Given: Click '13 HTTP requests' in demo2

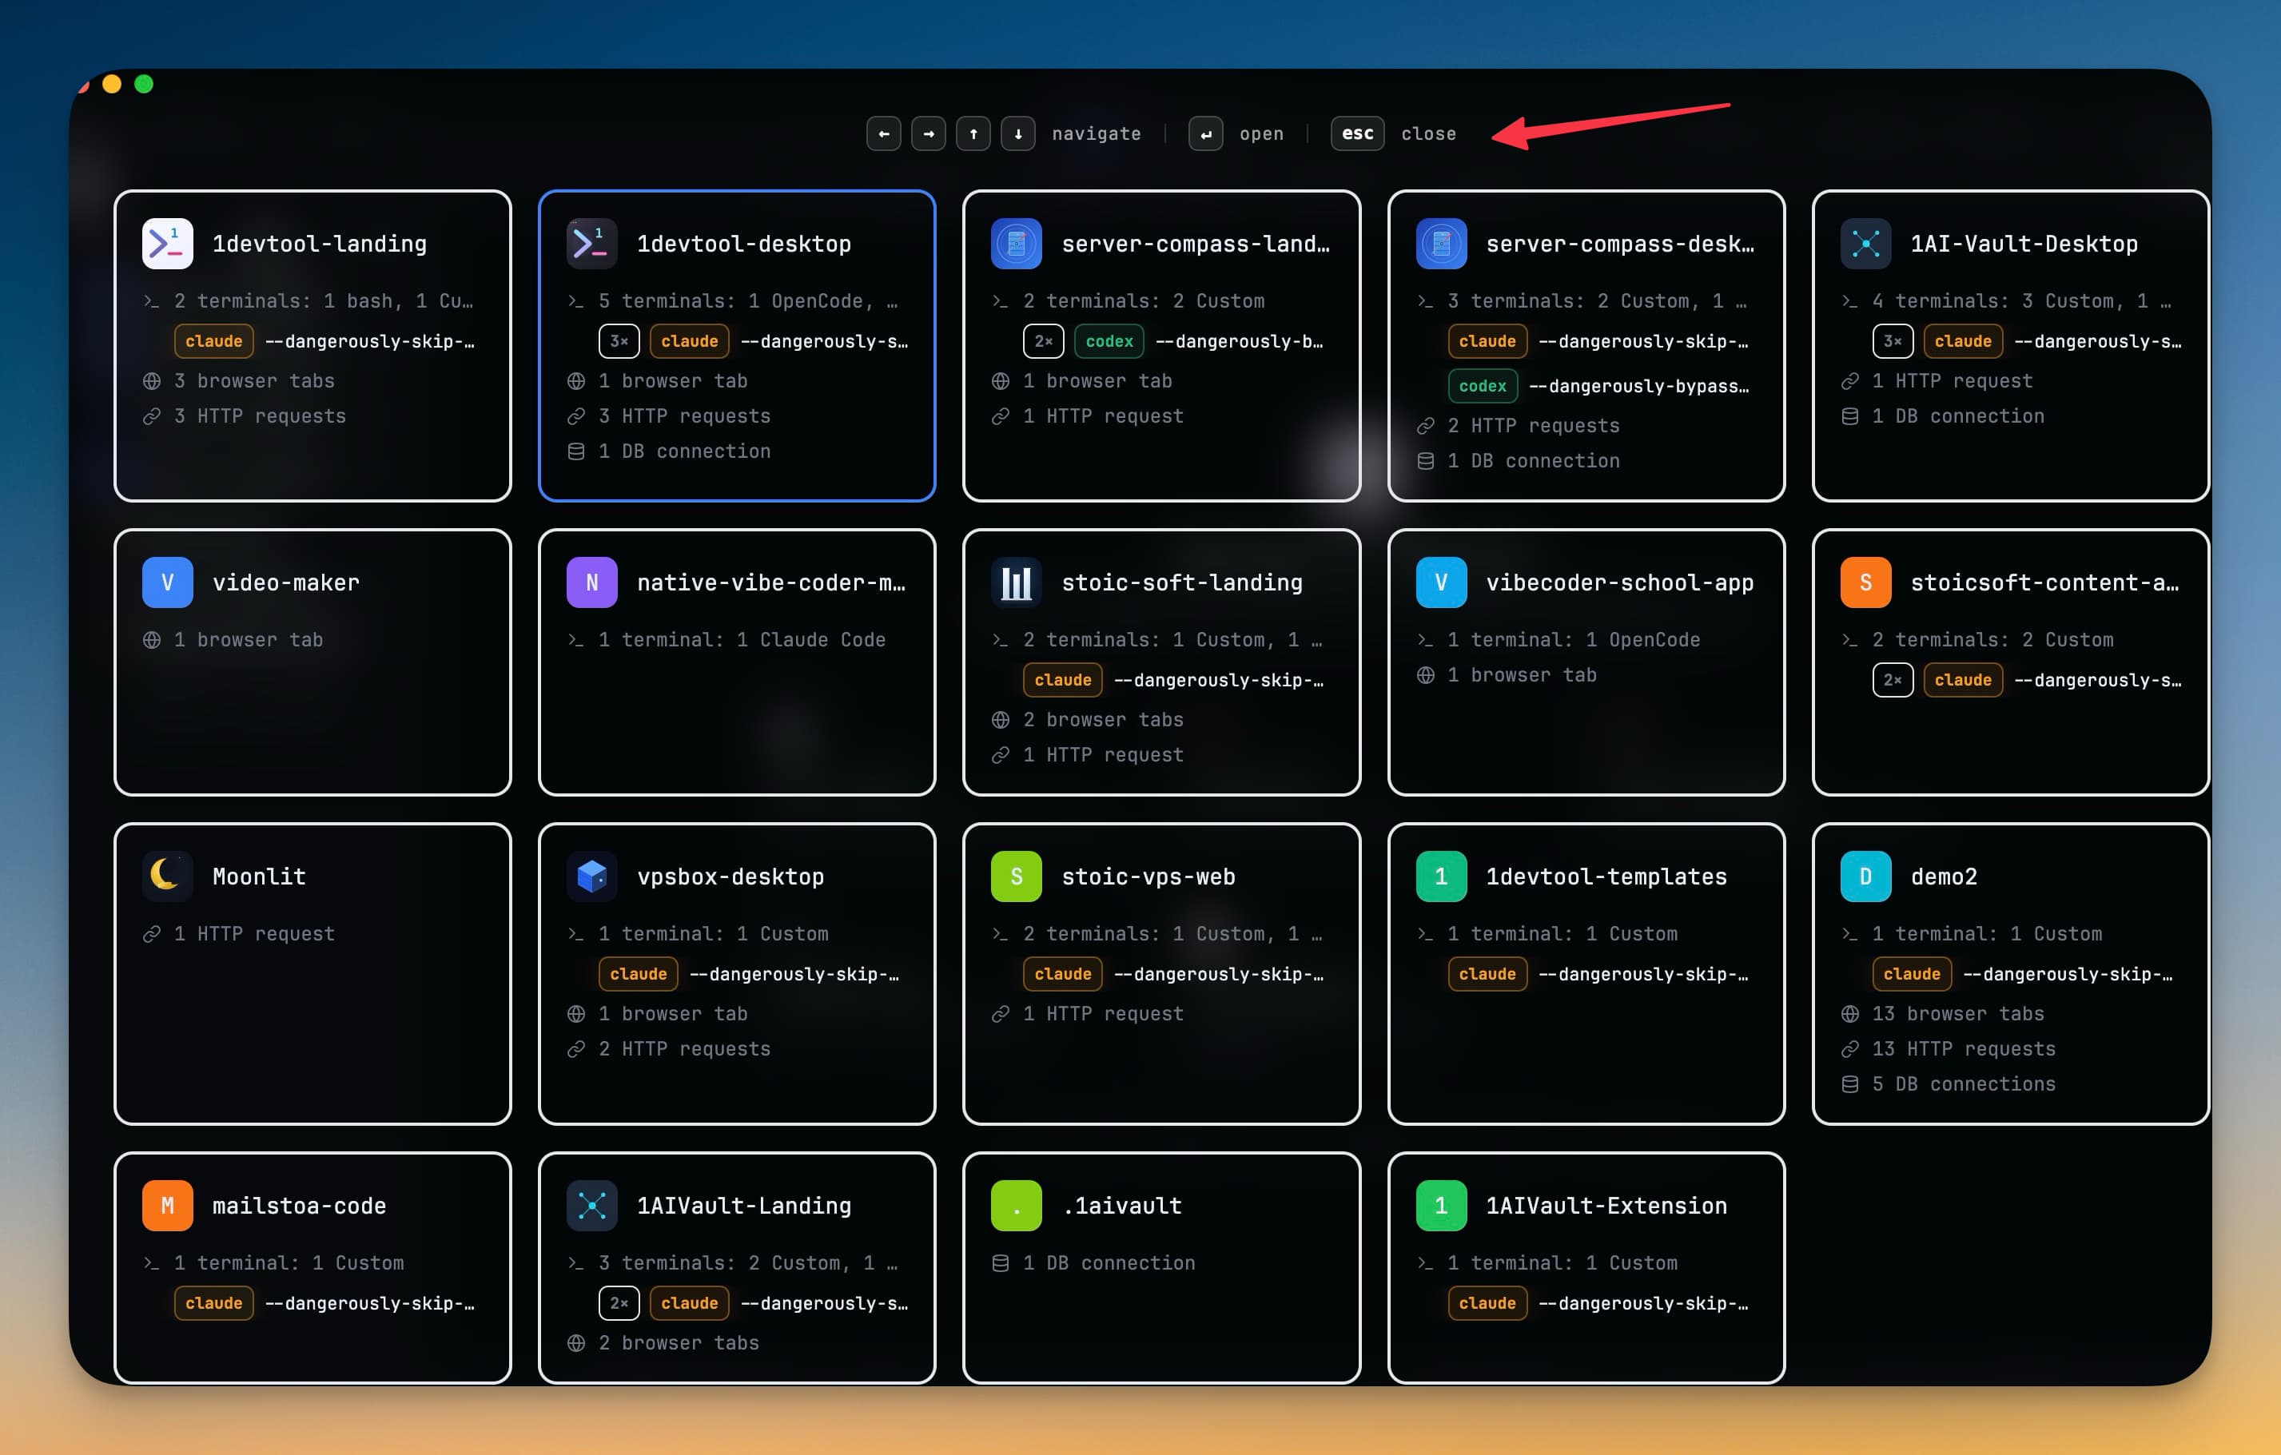Looking at the screenshot, I should (x=1964, y=1048).
